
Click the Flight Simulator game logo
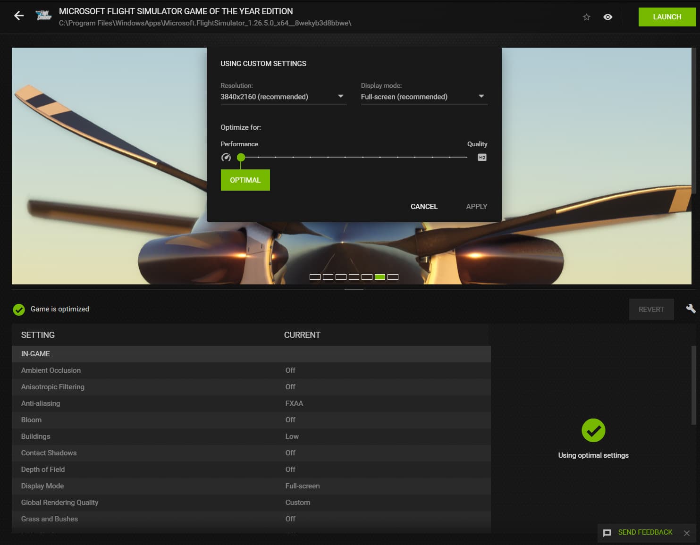[43, 16]
